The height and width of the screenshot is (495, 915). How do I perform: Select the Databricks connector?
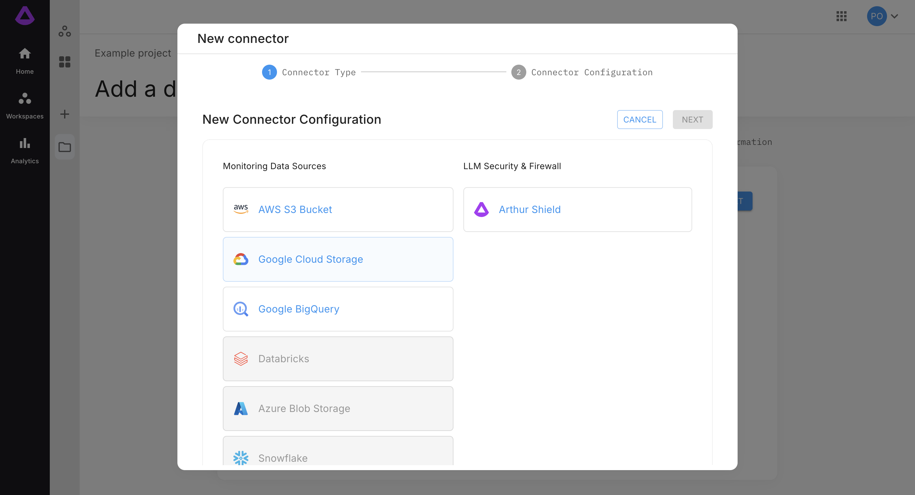coord(338,359)
